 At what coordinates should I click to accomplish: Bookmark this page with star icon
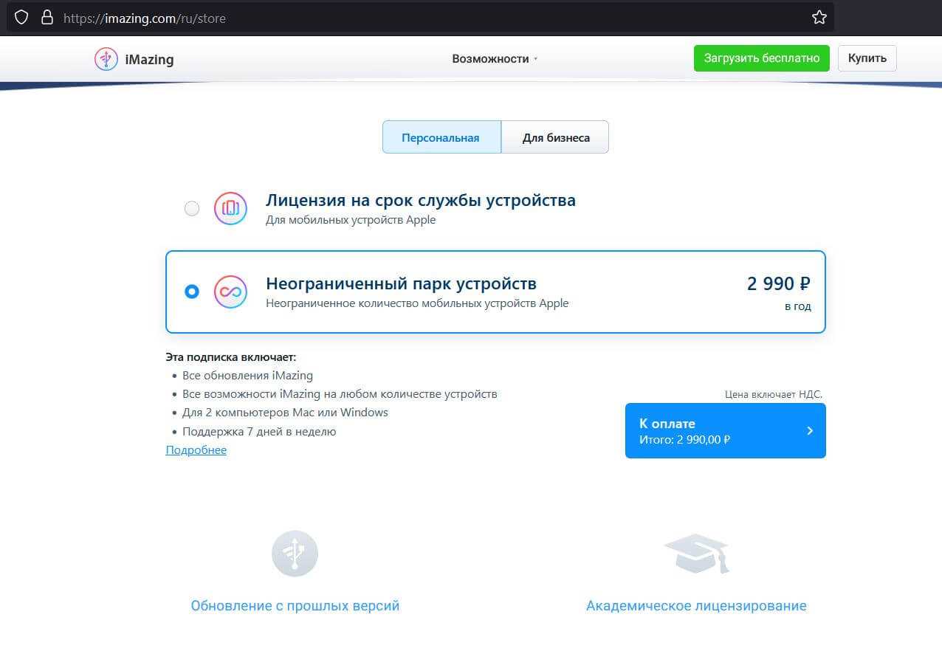pos(819,18)
